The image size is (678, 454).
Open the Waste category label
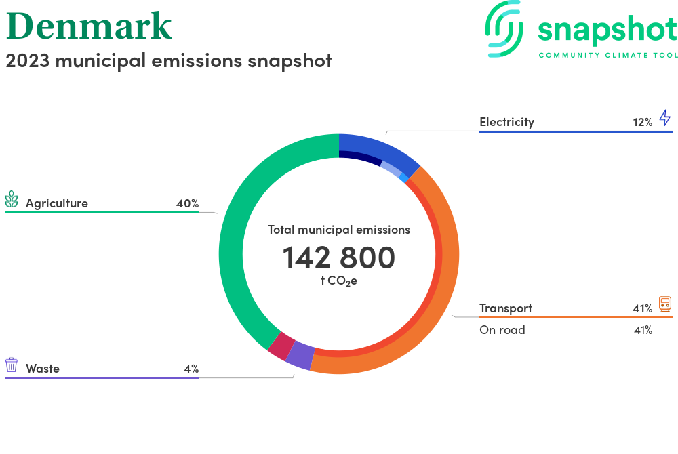pyautogui.click(x=43, y=369)
